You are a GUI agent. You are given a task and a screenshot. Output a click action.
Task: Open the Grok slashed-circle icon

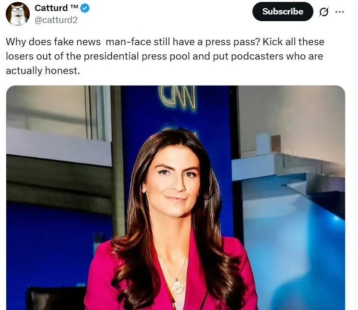(x=324, y=12)
